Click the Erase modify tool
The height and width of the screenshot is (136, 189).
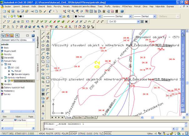click(x=48, y=33)
